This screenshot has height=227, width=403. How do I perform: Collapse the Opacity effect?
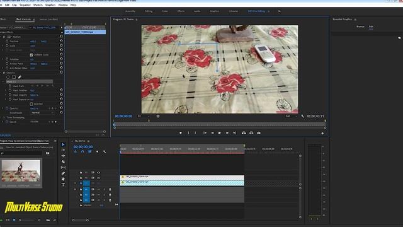click(x=1, y=73)
